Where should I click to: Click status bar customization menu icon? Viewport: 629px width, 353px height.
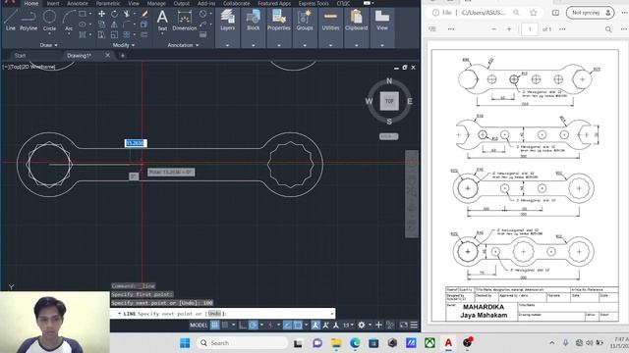tap(414, 325)
